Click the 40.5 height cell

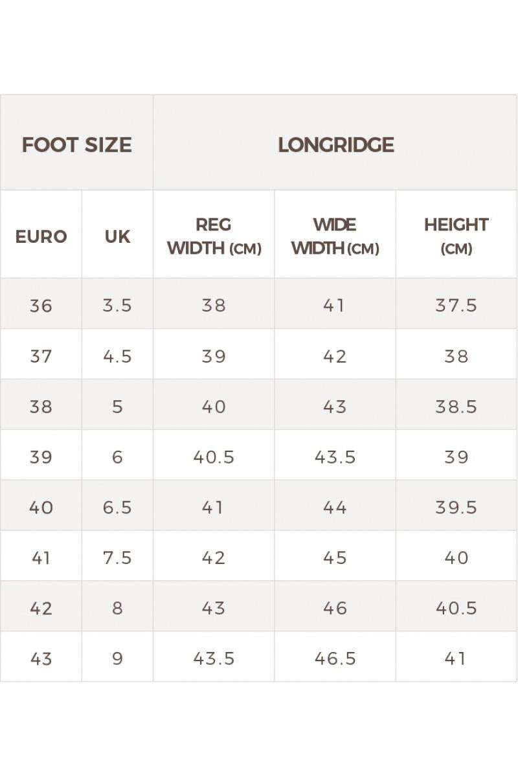point(456,608)
